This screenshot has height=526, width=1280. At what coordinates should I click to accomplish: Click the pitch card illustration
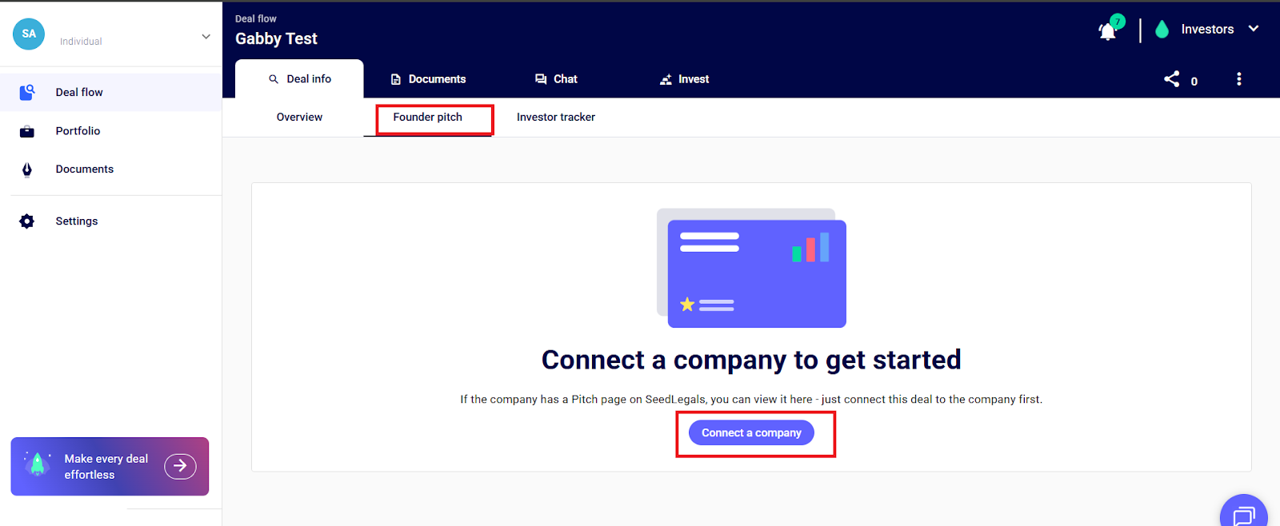point(752,269)
